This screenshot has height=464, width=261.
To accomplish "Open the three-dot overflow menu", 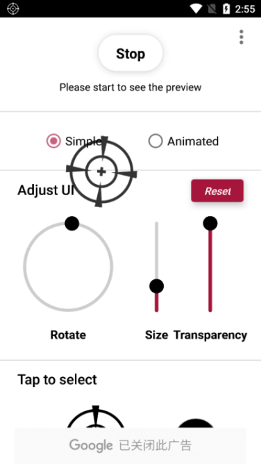I will click(x=242, y=38).
